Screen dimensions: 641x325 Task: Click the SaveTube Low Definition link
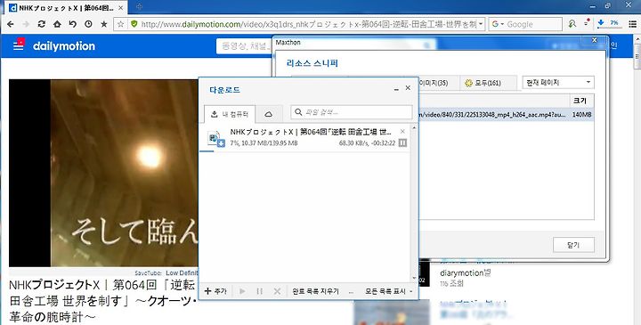coord(181,272)
